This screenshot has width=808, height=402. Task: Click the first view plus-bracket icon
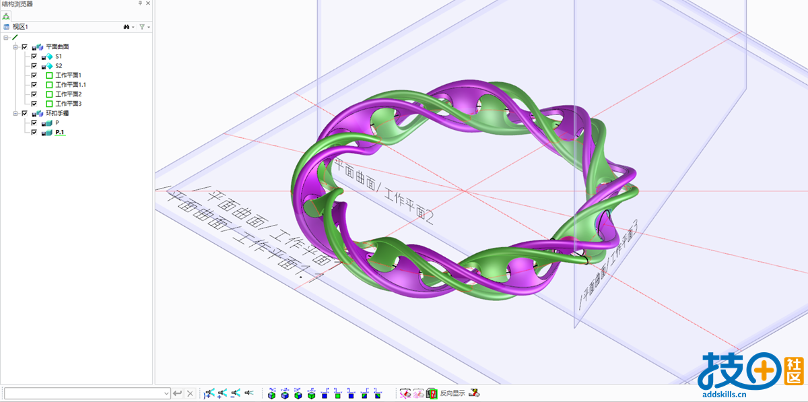209,393
